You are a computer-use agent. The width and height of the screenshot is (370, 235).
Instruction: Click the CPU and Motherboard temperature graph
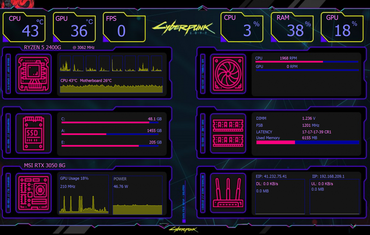point(111,88)
